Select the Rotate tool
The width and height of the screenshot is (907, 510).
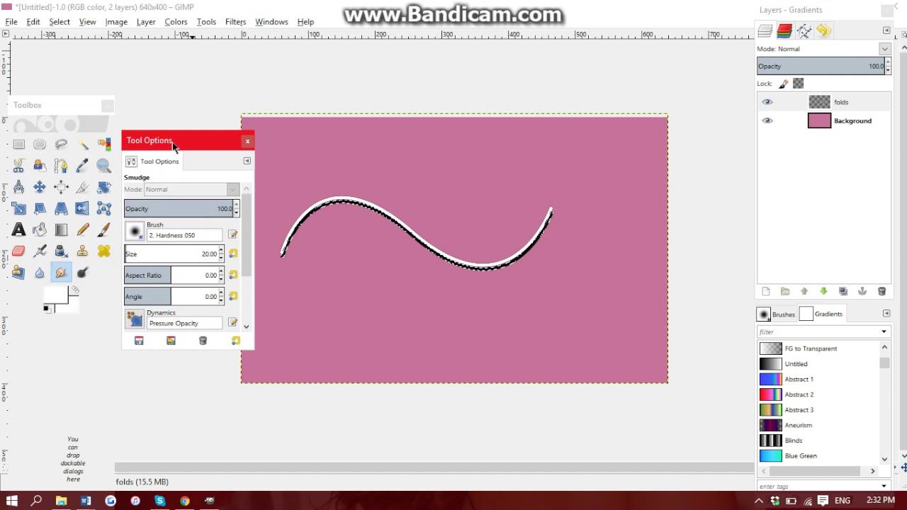coord(104,187)
